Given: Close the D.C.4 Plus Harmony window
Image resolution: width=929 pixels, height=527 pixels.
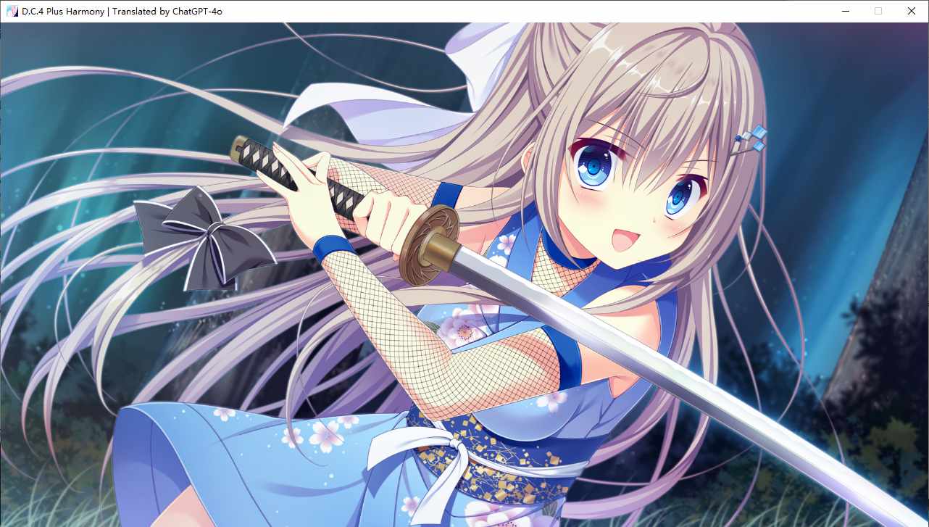Looking at the screenshot, I should (x=912, y=11).
